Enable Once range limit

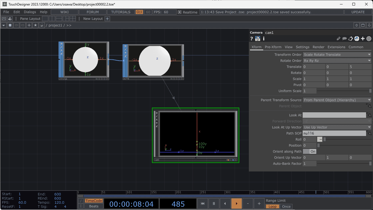click(x=286, y=206)
